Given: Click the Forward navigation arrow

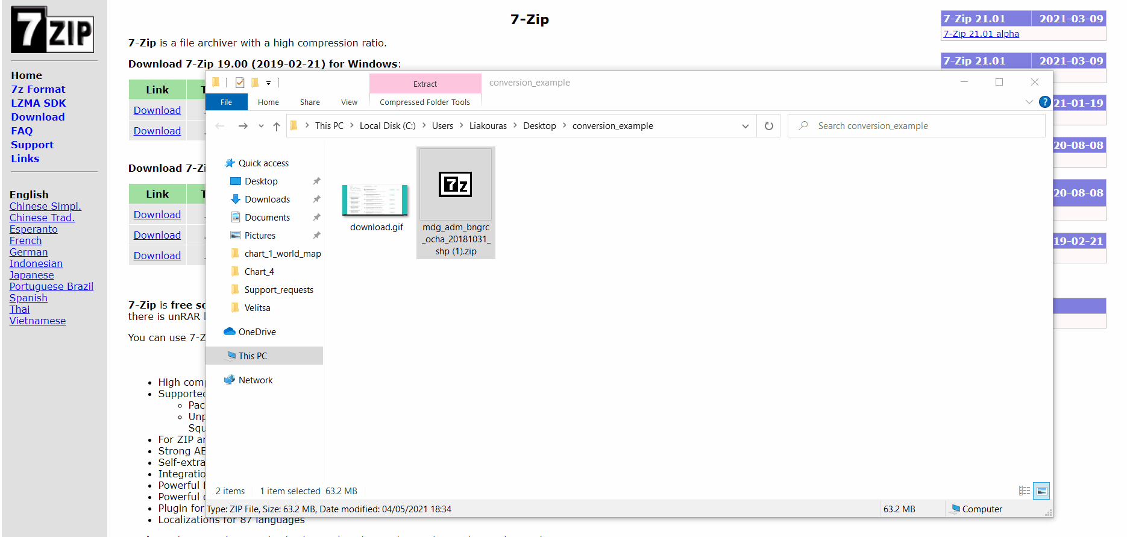Looking at the screenshot, I should (243, 126).
